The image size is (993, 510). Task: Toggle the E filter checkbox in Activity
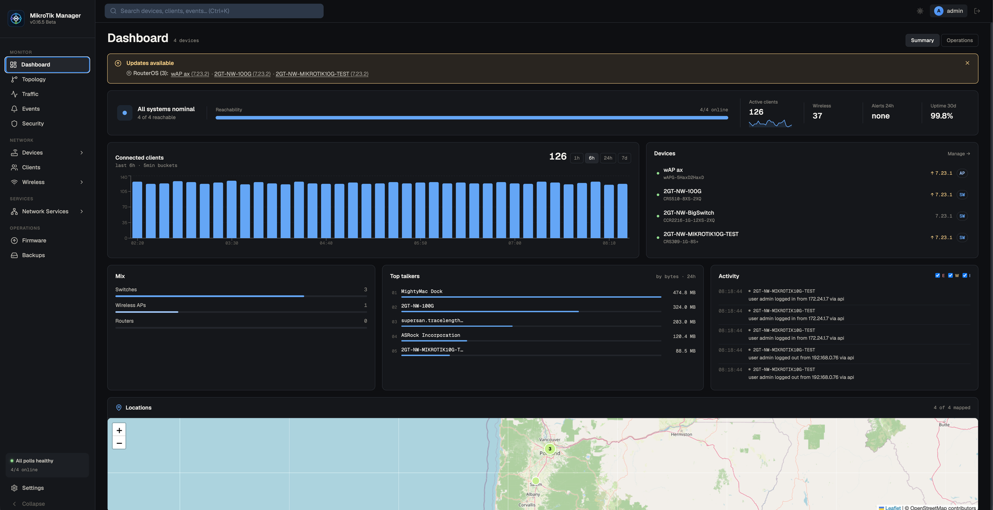(x=938, y=275)
